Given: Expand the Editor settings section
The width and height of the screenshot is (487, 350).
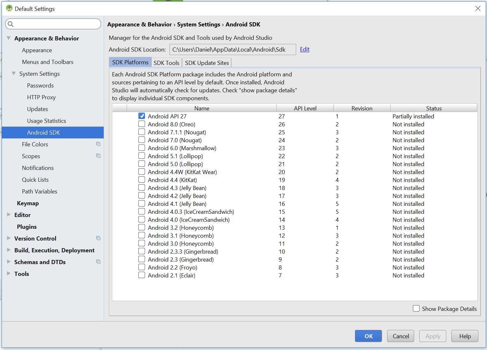Looking at the screenshot, I should click(x=9, y=215).
